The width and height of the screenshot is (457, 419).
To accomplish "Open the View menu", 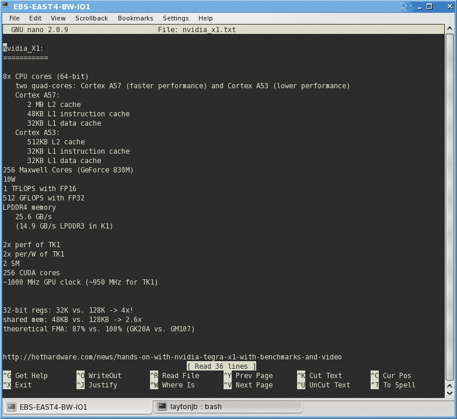I will 58,18.
